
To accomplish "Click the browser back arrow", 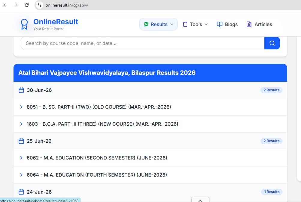I will coord(5,5).
